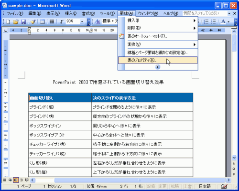Open the style box 標準 dropdown
Image resolution: width=239 pixels, height=191 pixels.
coord(110,21)
